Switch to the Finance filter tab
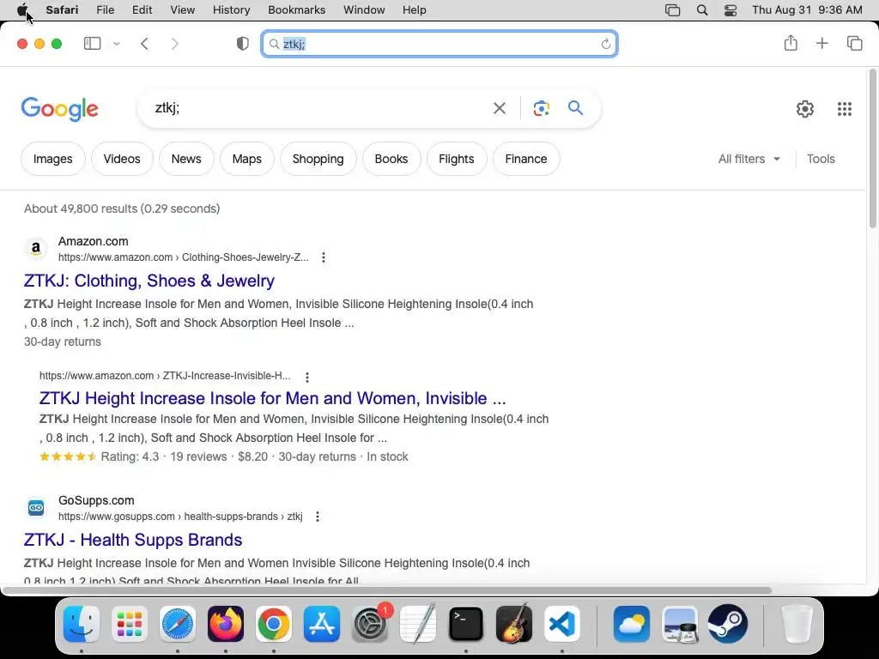Viewport: 879px width, 659px height. (x=525, y=159)
